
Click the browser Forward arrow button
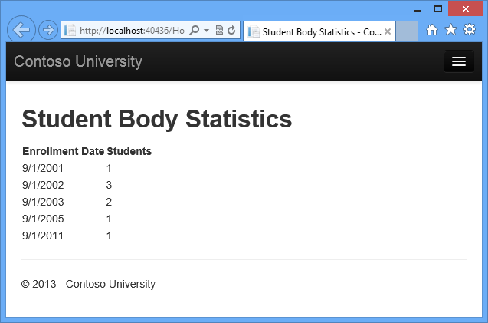pos(47,31)
